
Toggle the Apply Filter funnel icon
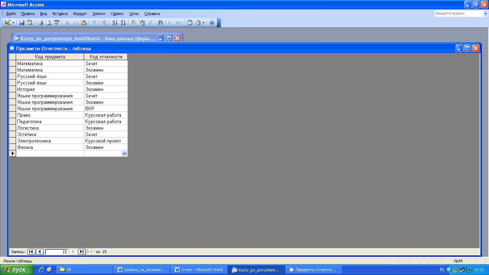click(150, 22)
